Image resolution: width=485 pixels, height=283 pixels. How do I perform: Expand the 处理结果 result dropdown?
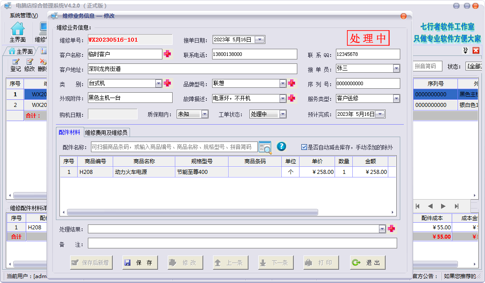[x=382, y=229]
